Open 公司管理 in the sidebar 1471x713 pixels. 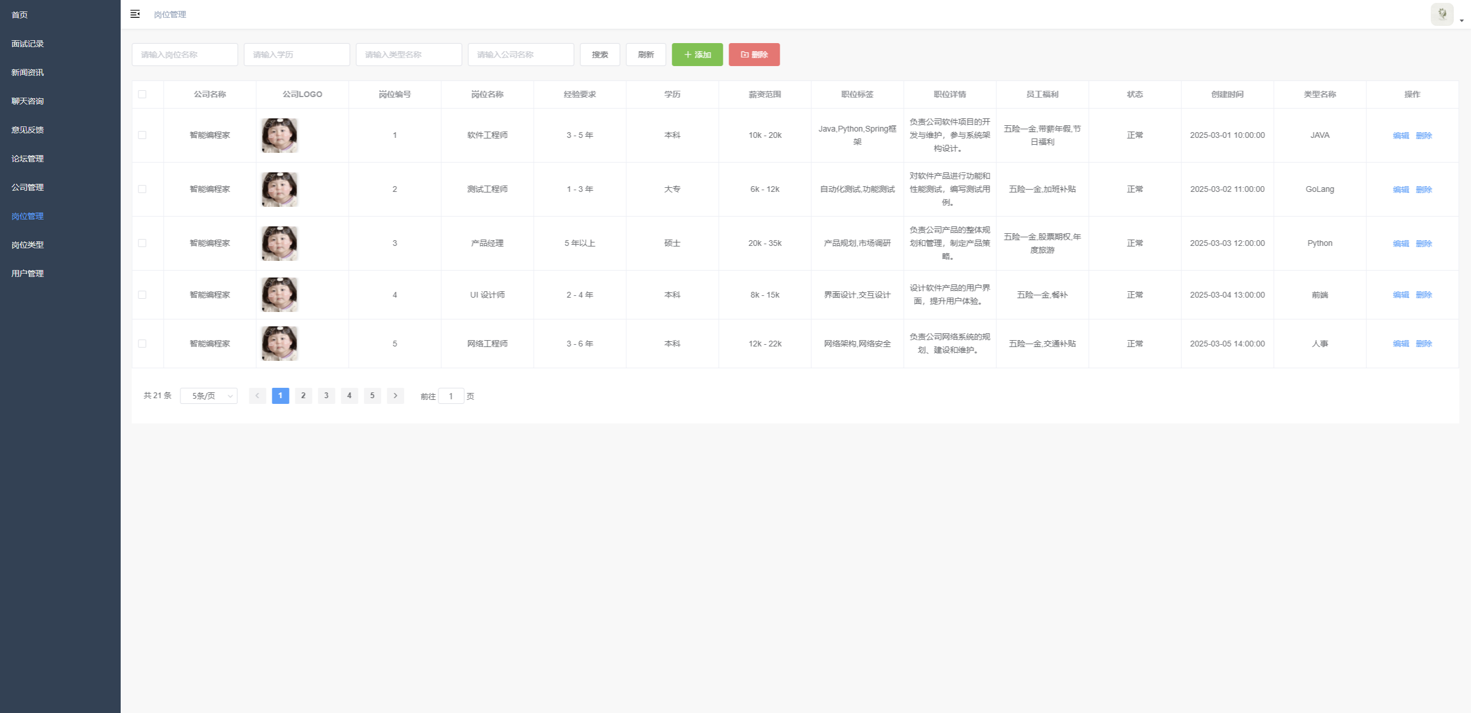click(x=28, y=187)
